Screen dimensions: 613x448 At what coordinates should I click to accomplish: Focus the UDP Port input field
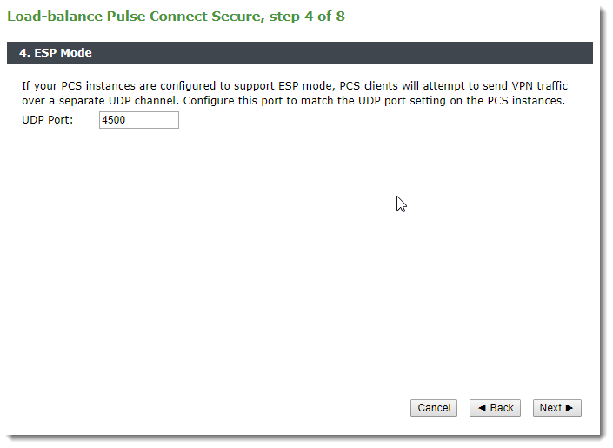click(139, 120)
